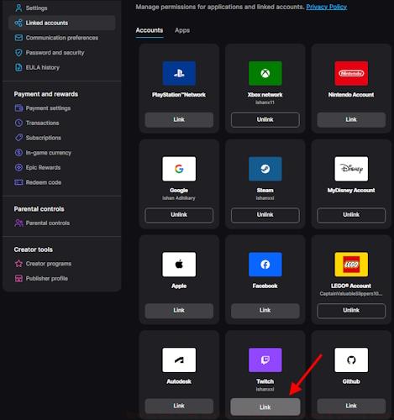
Task: Click the PlayStation Network logo
Action: pos(179,73)
